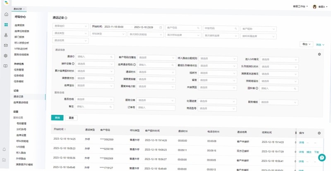The height and width of the screenshot is (171, 331).
Task: Open IVR流程 in sidebar
Action: (20, 147)
